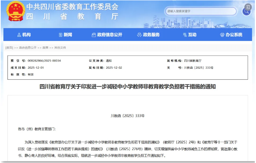Click the 互动 interaction icon
Image resolution: width=256 pixels, height=163 pixels.
(x=185, y=35)
